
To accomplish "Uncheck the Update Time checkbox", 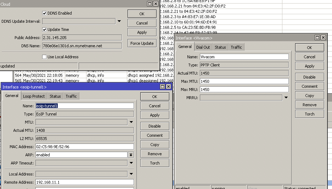I will pyautogui.click(x=44, y=29).
